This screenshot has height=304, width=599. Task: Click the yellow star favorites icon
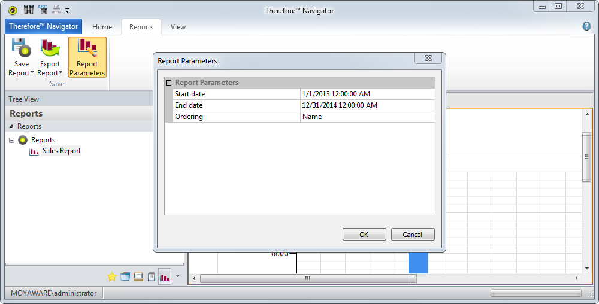(x=111, y=276)
